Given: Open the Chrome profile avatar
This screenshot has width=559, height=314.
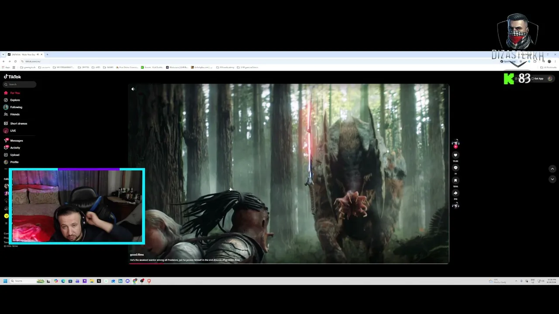Looking at the screenshot, I should click(549, 61).
